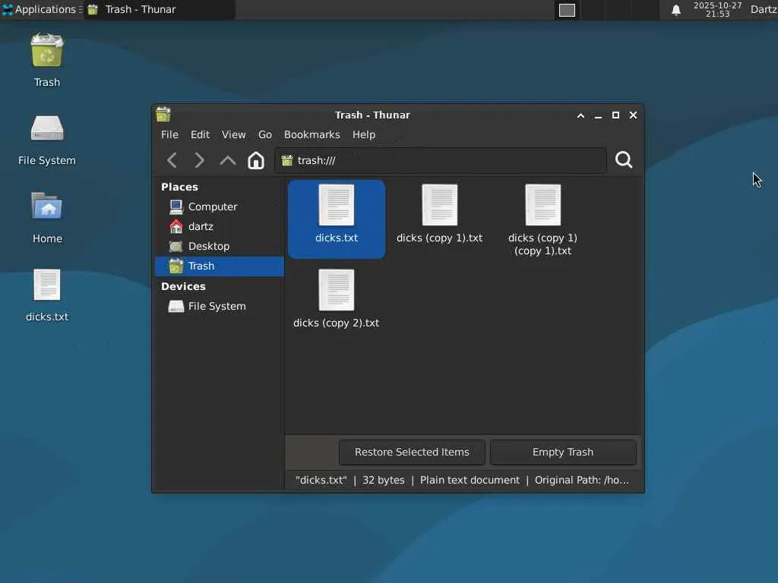Go forward using the right arrow button
Screen dimensions: 778x583
200,160
